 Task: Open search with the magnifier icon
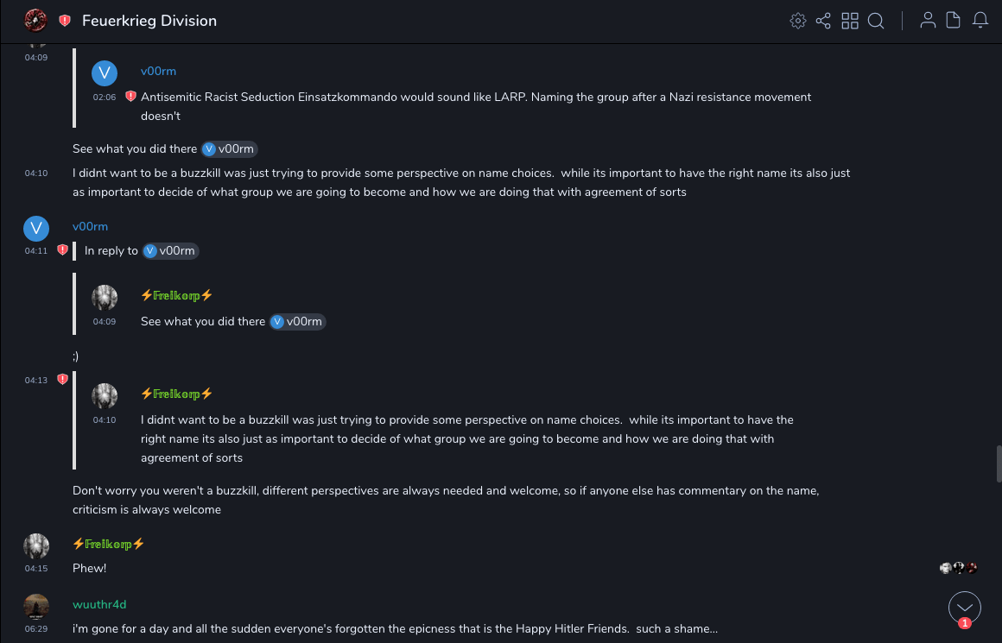[876, 21]
